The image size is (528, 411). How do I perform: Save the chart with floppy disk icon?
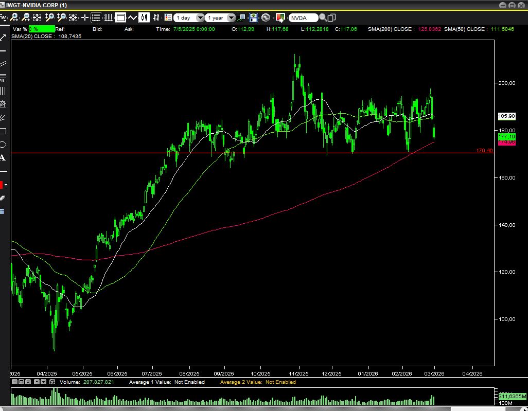pyautogui.click(x=253, y=17)
